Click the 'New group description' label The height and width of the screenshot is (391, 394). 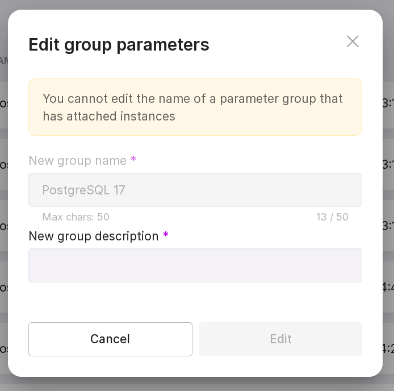point(94,236)
